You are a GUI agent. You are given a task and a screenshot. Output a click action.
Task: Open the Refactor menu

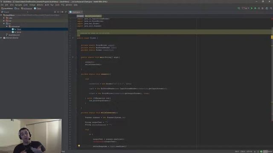(x=40, y=5)
